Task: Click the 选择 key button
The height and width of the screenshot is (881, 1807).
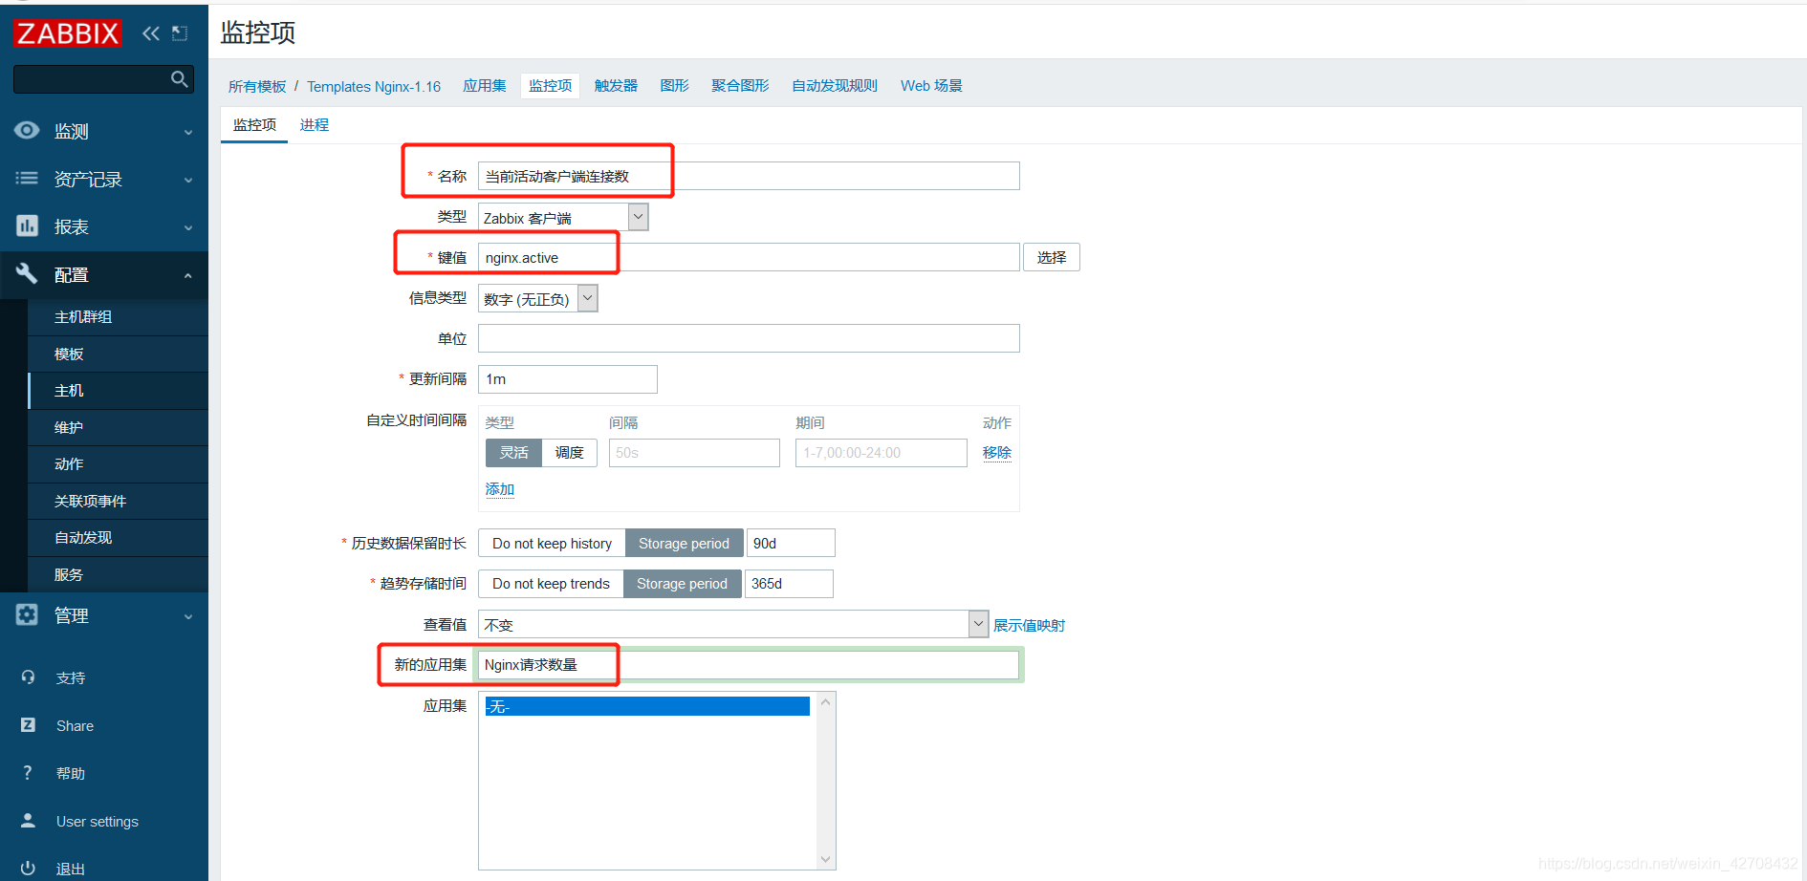Action: coord(1052,257)
